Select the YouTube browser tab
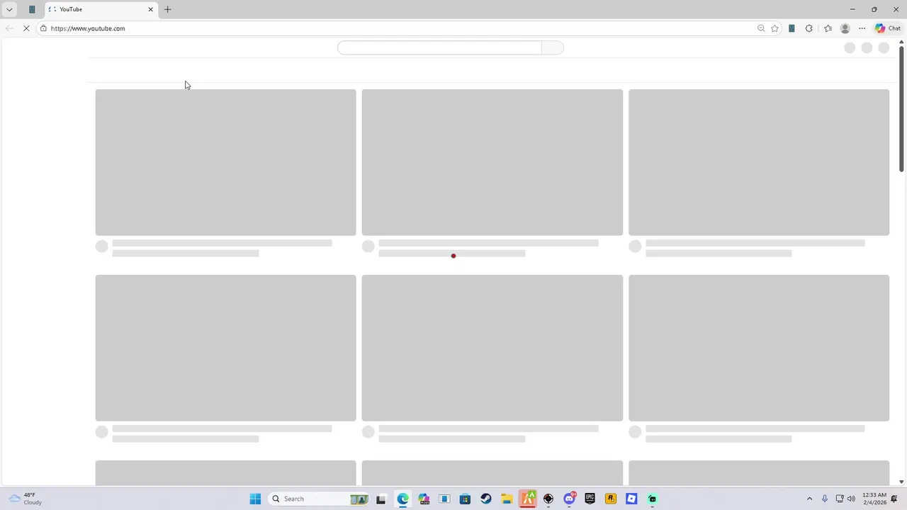 [99, 9]
